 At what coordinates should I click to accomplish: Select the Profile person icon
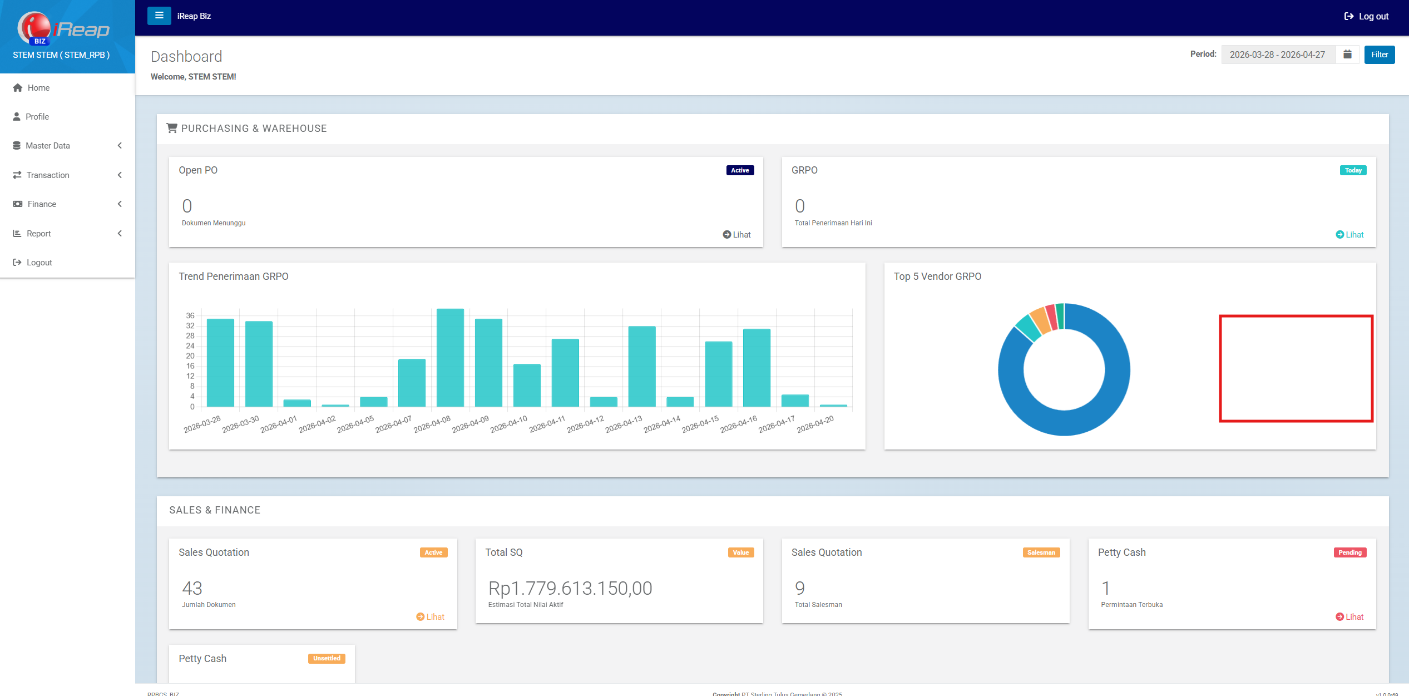(17, 116)
